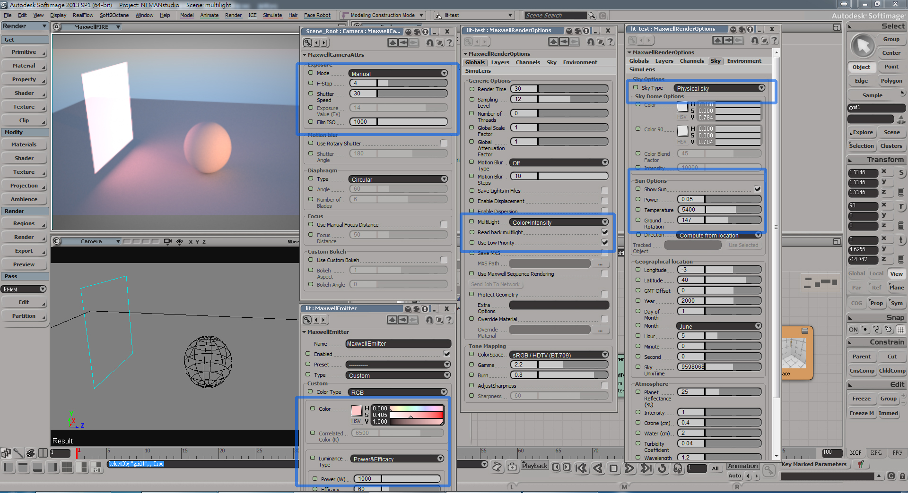Click the Explore button
The width and height of the screenshot is (908, 493).
(862, 133)
